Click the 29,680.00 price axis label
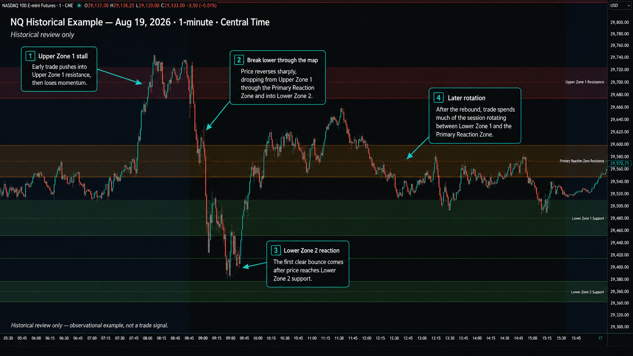Screen dimensions: 633x356 619,95
